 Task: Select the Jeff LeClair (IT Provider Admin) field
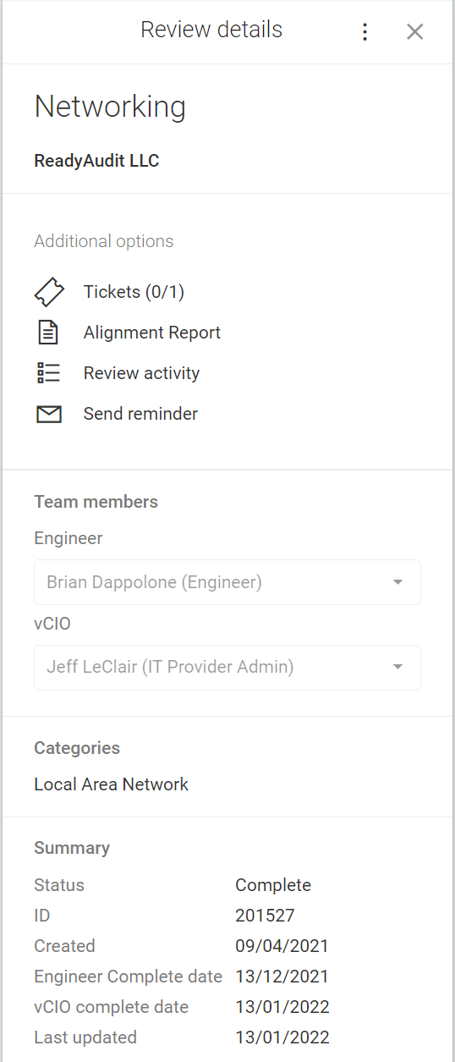coord(227,667)
